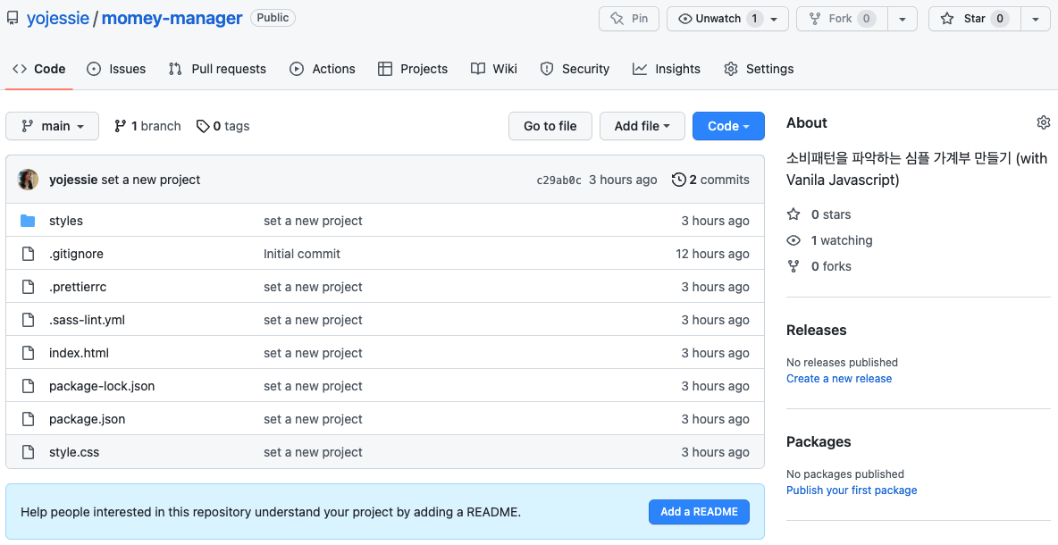Viewport: 1058px width, 545px height.
Task: Open the Security tab
Action: 575,69
